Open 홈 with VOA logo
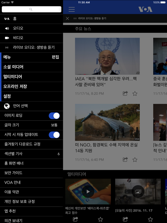This screenshot has width=167, height=223. coord(32,19)
